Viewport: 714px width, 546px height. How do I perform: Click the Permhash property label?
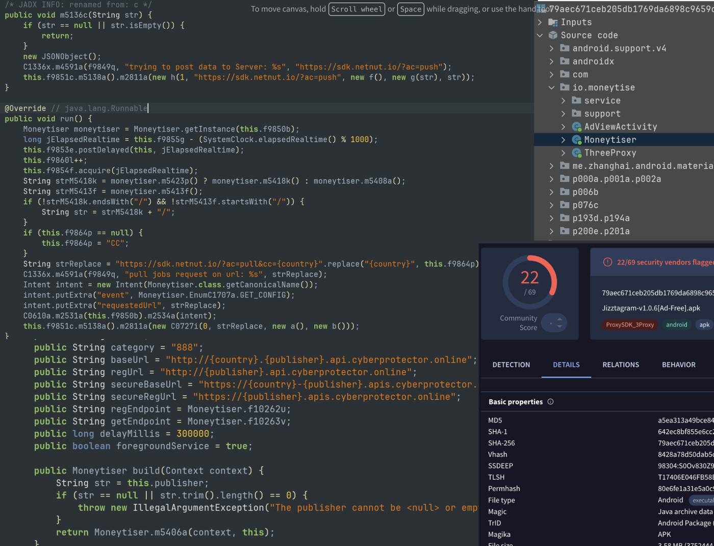504,488
